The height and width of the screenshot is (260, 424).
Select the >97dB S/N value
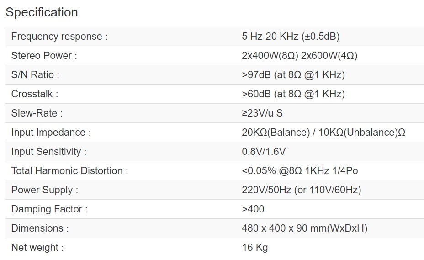tap(293, 75)
